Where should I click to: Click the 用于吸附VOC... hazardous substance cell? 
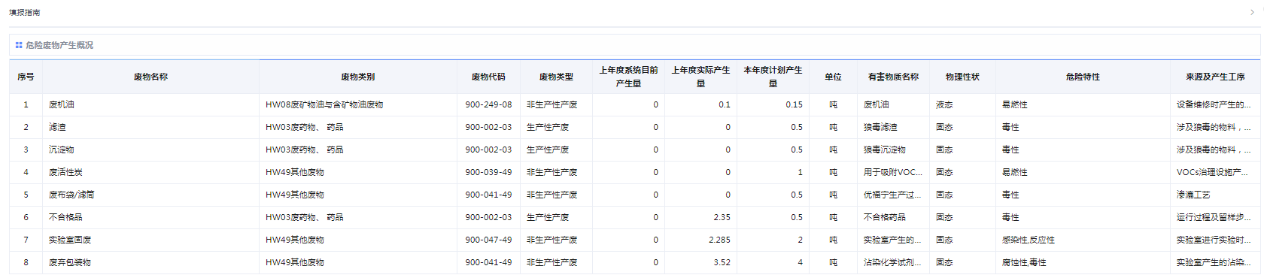pyautogui.click(x=893, y=172)
